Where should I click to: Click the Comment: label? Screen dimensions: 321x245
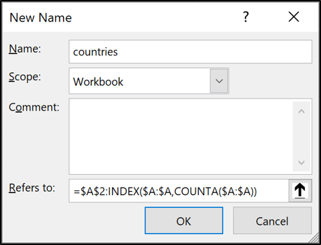34,107
